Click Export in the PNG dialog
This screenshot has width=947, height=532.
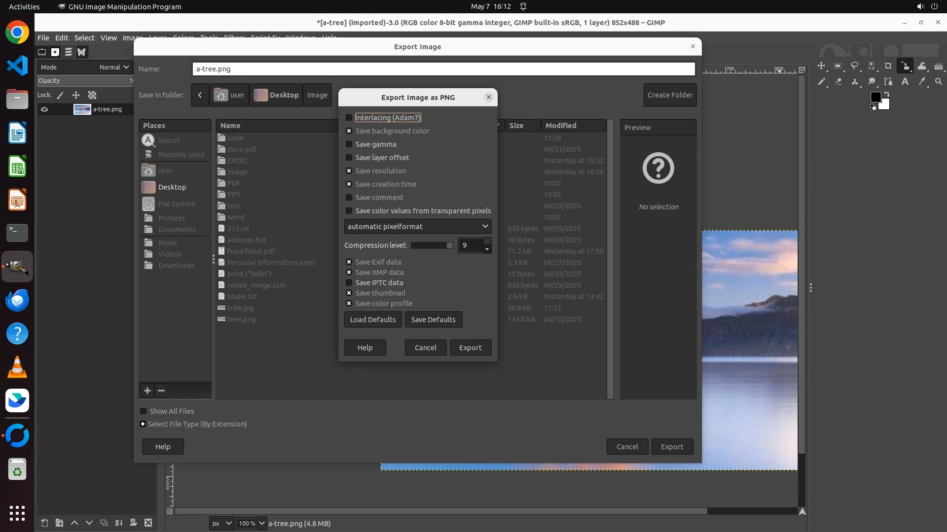(x=470, y=348)
